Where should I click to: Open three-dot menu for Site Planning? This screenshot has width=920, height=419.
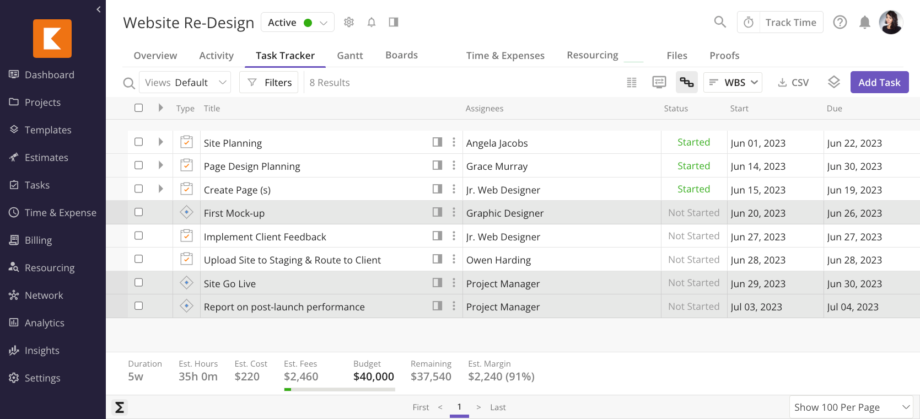point(454,142)
